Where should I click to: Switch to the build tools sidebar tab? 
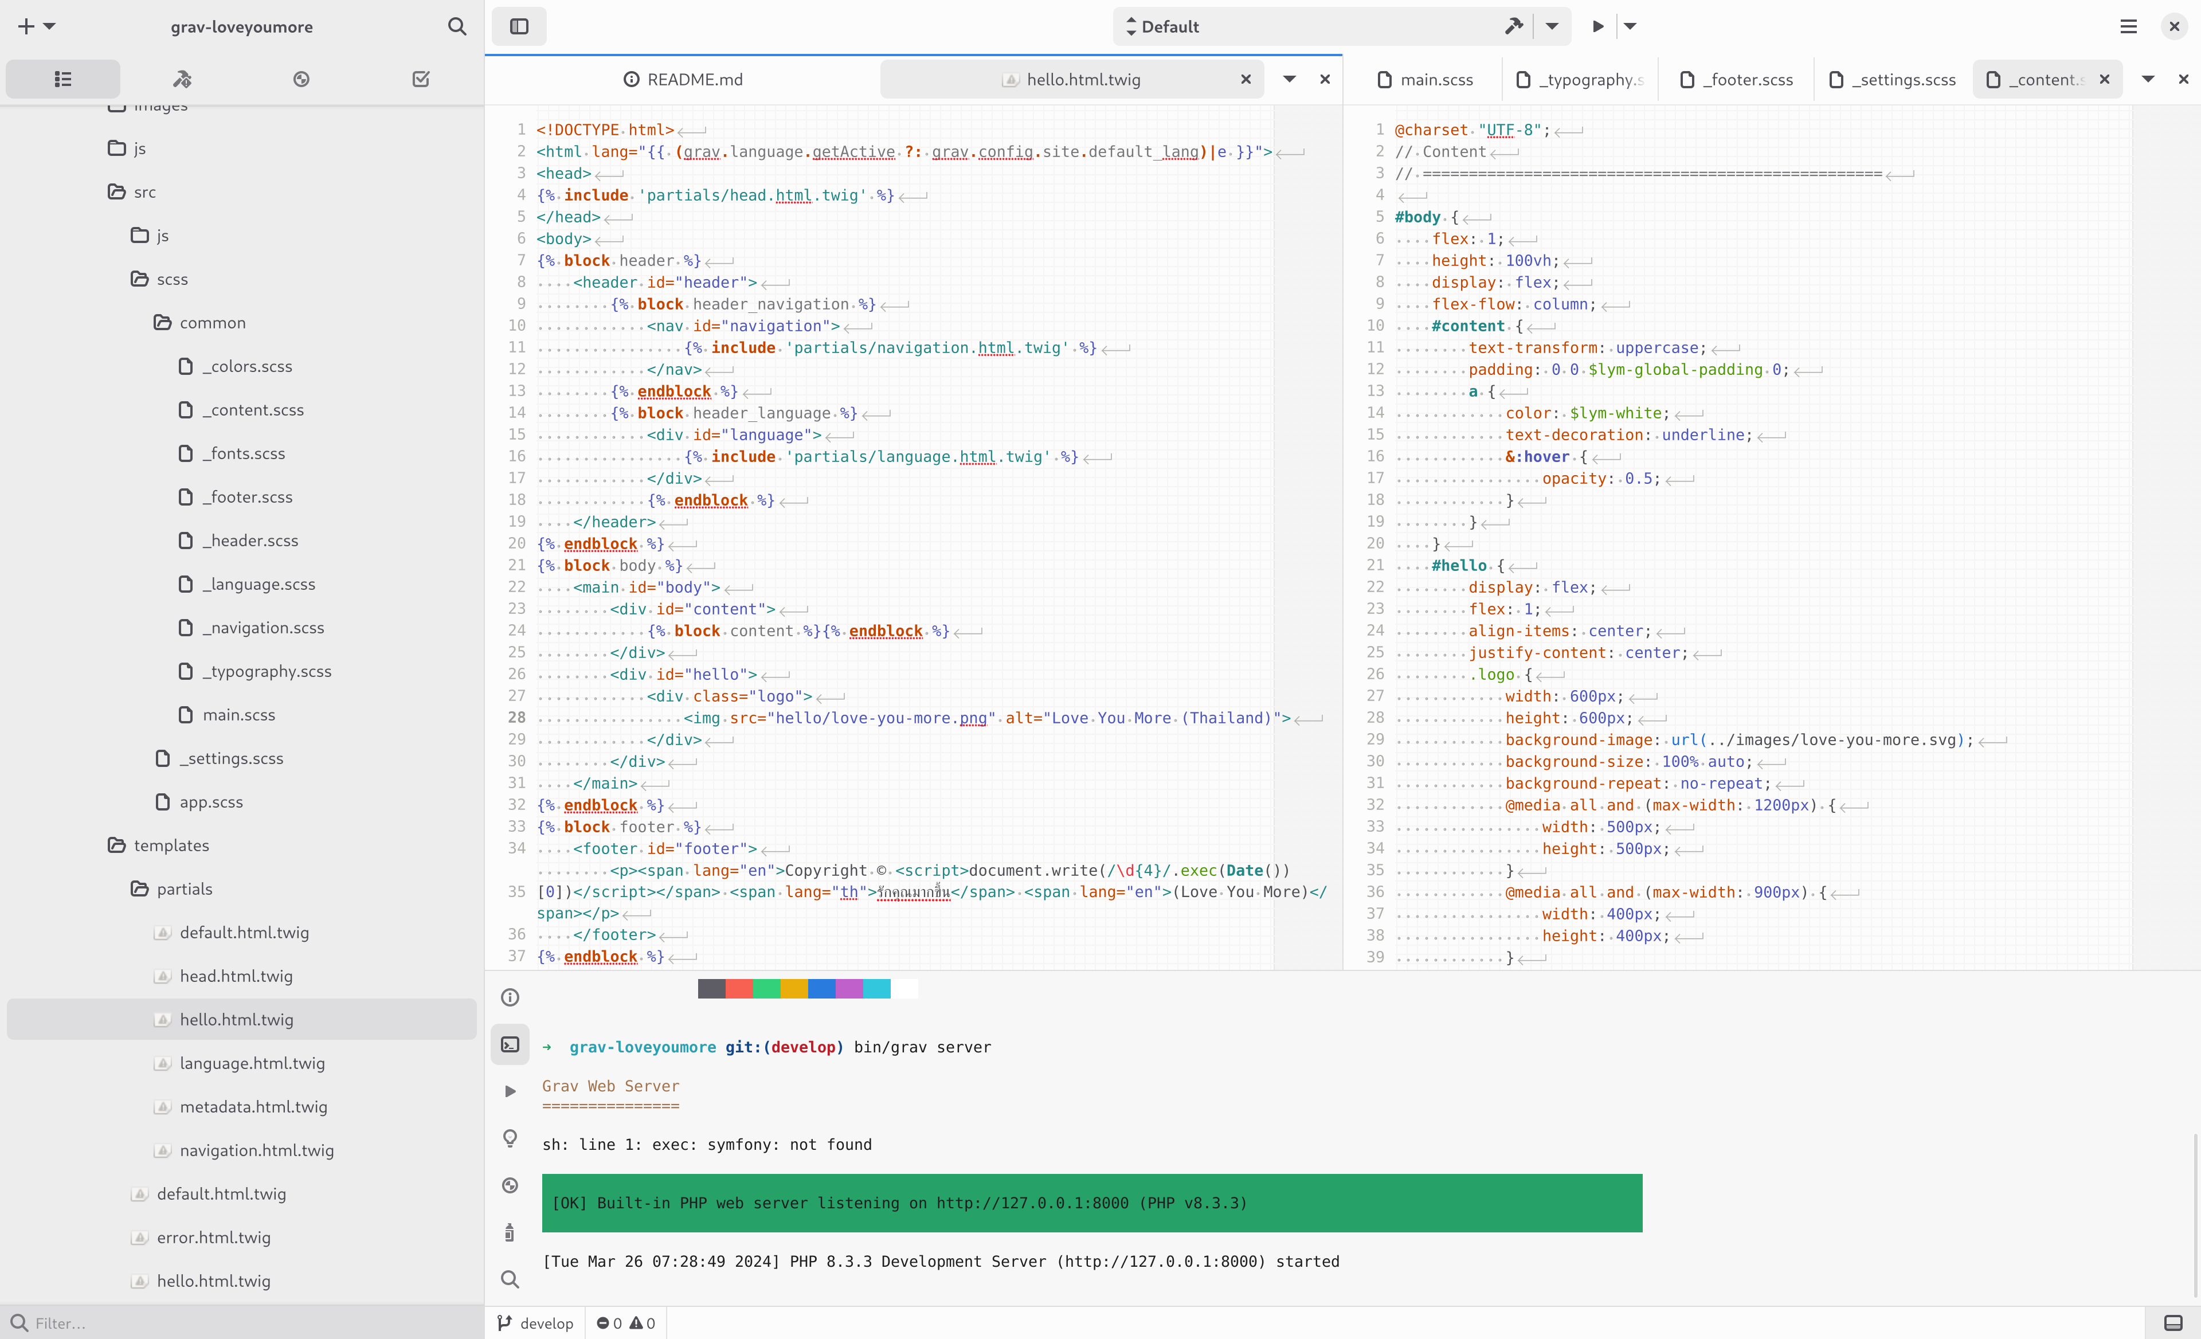tap(182, 80)
